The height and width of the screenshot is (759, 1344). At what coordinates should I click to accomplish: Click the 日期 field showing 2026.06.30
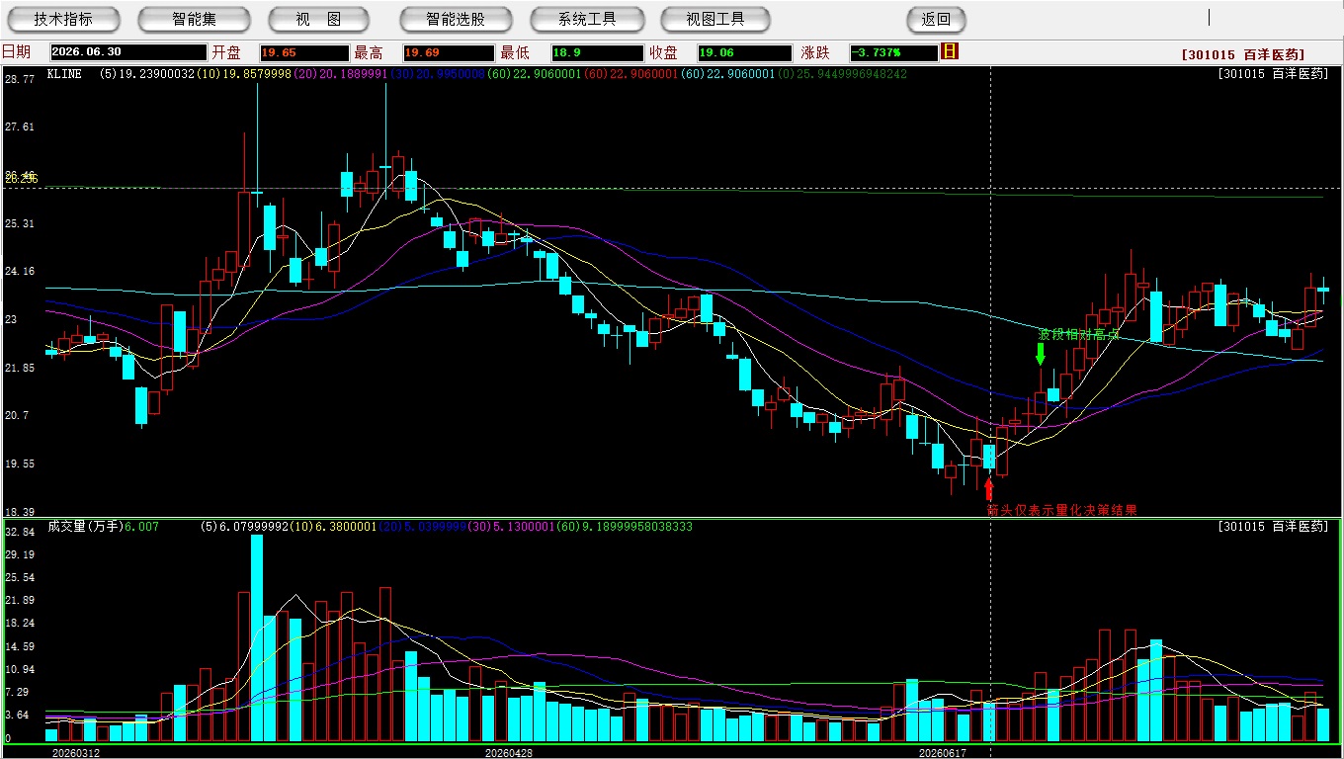click(128, 52)
